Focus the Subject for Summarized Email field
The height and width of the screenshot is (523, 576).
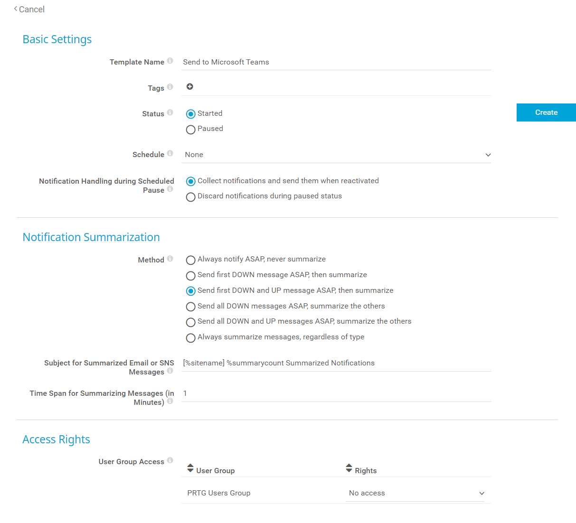click(336, 363)
